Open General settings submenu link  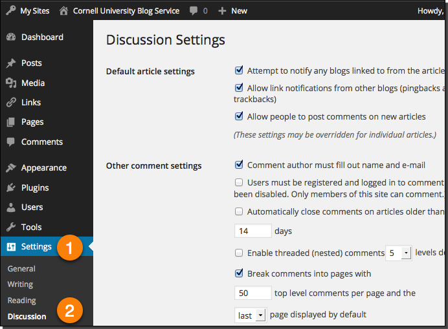tap(21, 269)
